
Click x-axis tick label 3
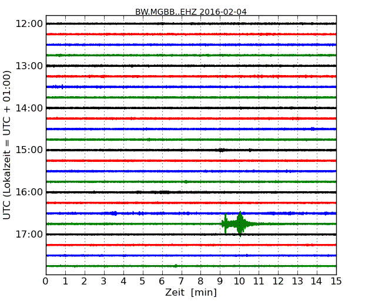(104, 282)
